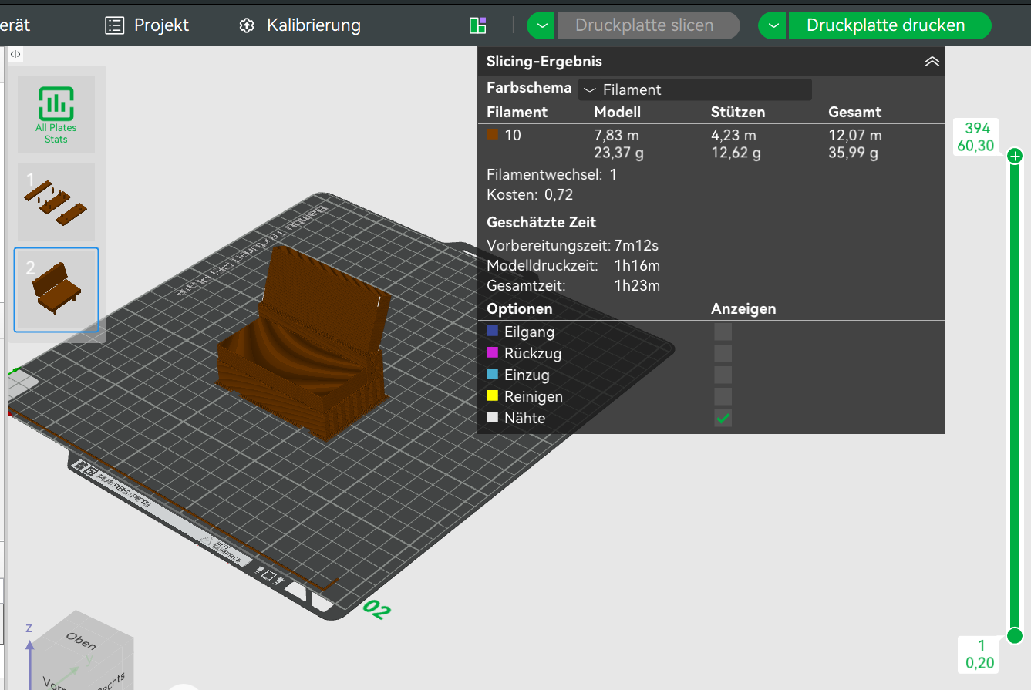Click the plus icon on layer slider top

pyautogui.click(x=1015, y=157)
